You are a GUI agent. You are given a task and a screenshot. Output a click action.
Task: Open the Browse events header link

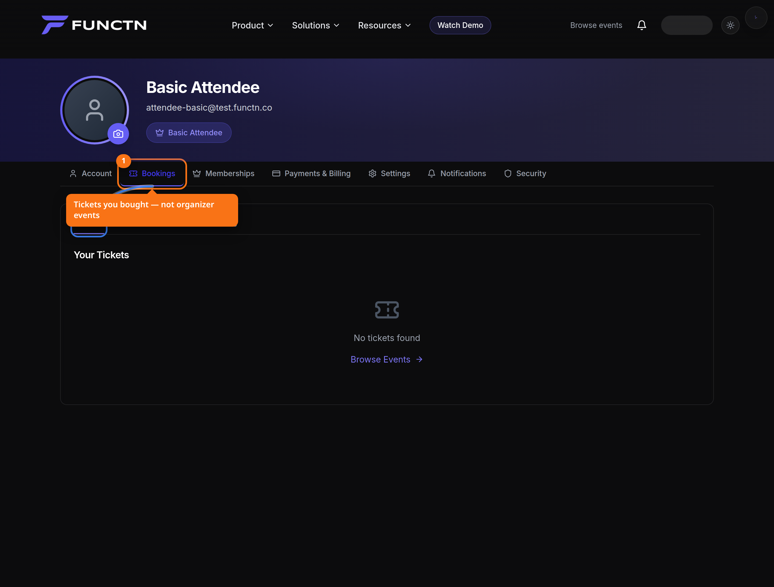point(596,25)
